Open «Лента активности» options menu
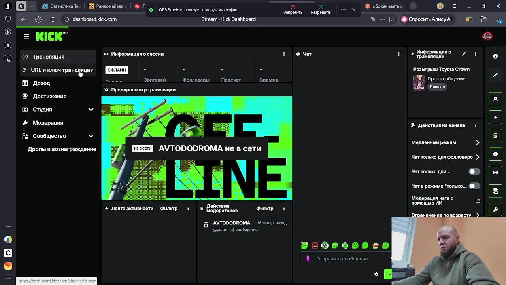The image size is (506, 285). coord(188,209)
